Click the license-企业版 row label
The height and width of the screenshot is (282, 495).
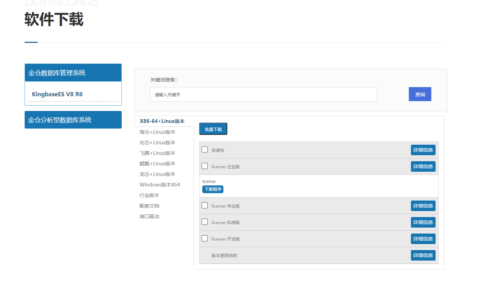[226, 167]
